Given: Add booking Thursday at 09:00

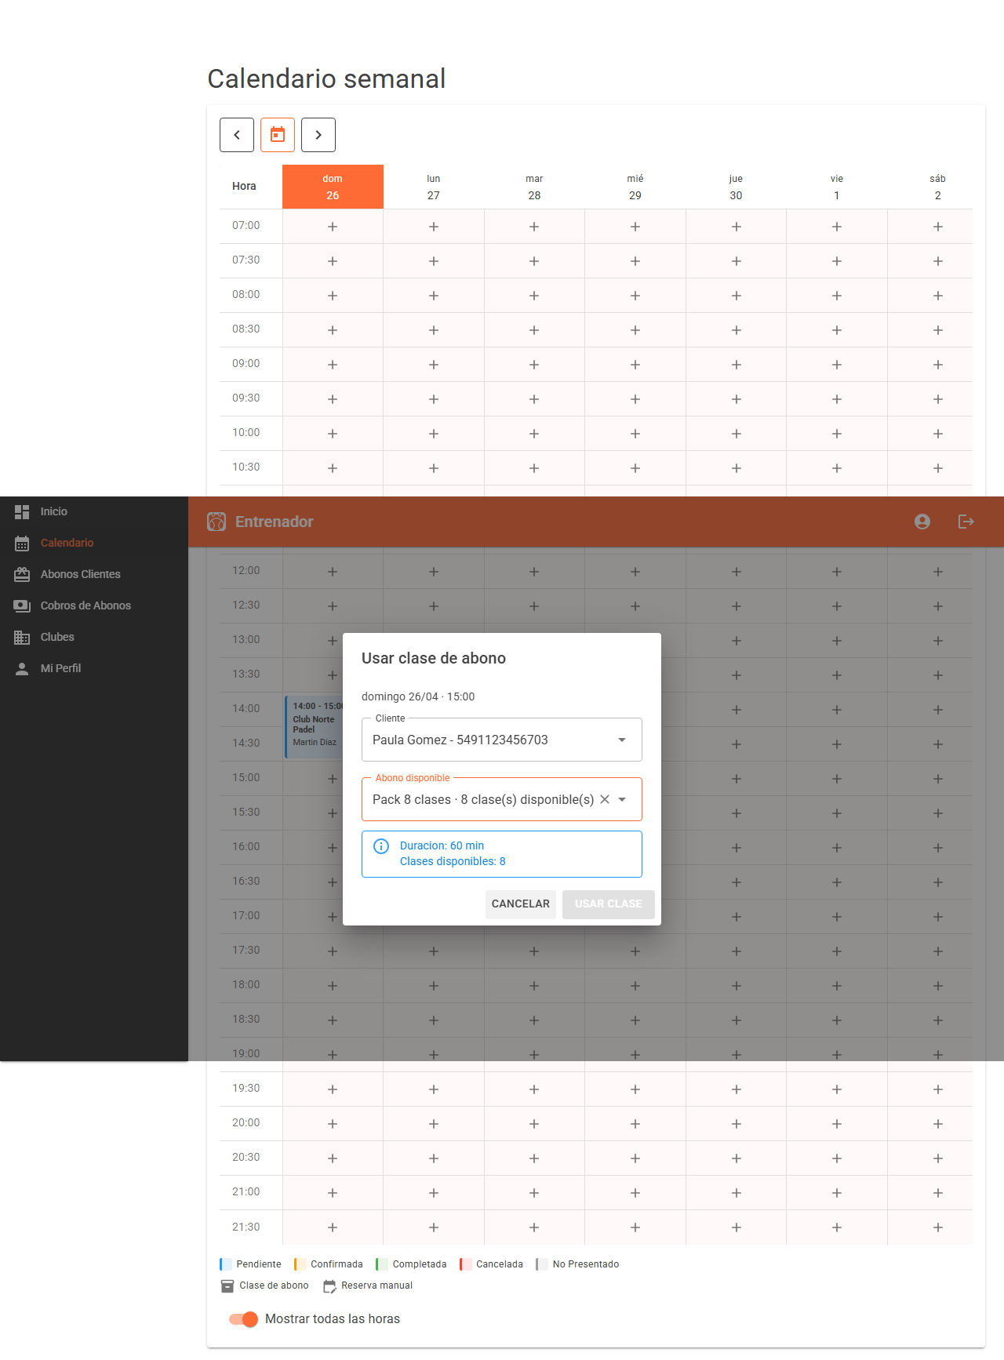Looking at the screenshot, I should [x=737, y=365].
